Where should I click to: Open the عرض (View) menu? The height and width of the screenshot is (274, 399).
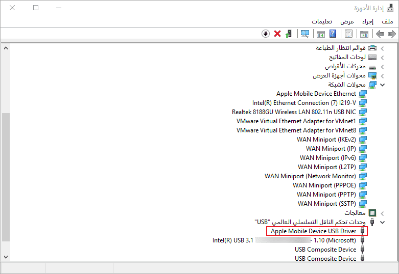click(347, 21)
